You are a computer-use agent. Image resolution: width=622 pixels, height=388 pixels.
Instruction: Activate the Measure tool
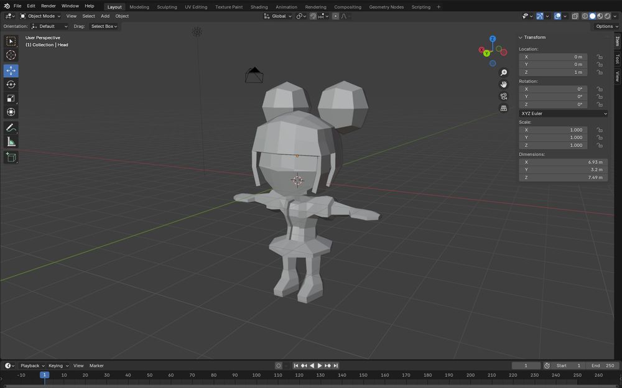click(x=11, y=142)
